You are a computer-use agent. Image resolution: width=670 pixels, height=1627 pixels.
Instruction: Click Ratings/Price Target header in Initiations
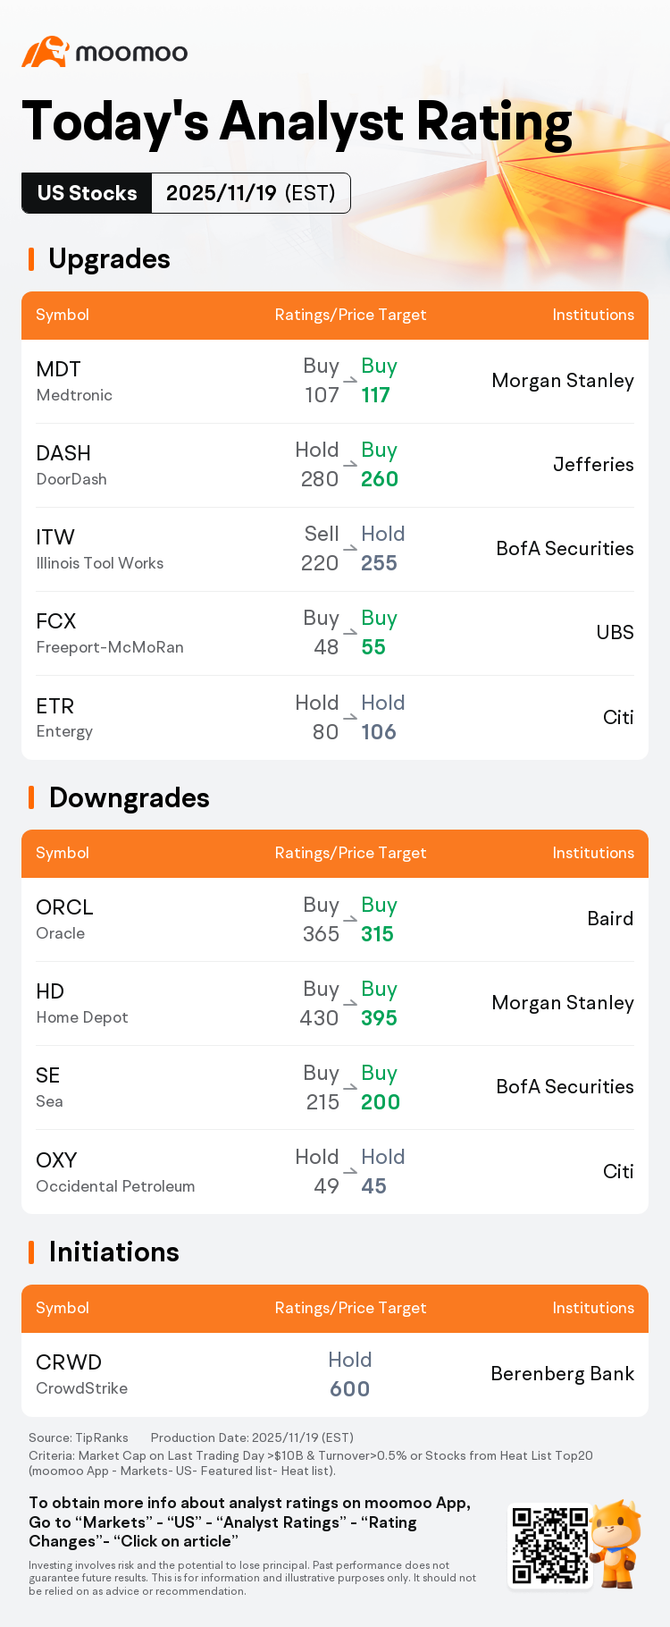350,1308
